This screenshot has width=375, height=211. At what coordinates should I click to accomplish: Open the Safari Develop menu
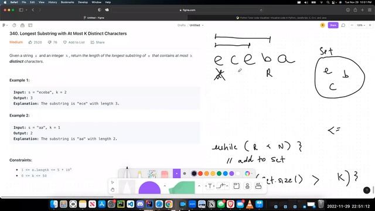pyautogui.click(x=83, y=2)
